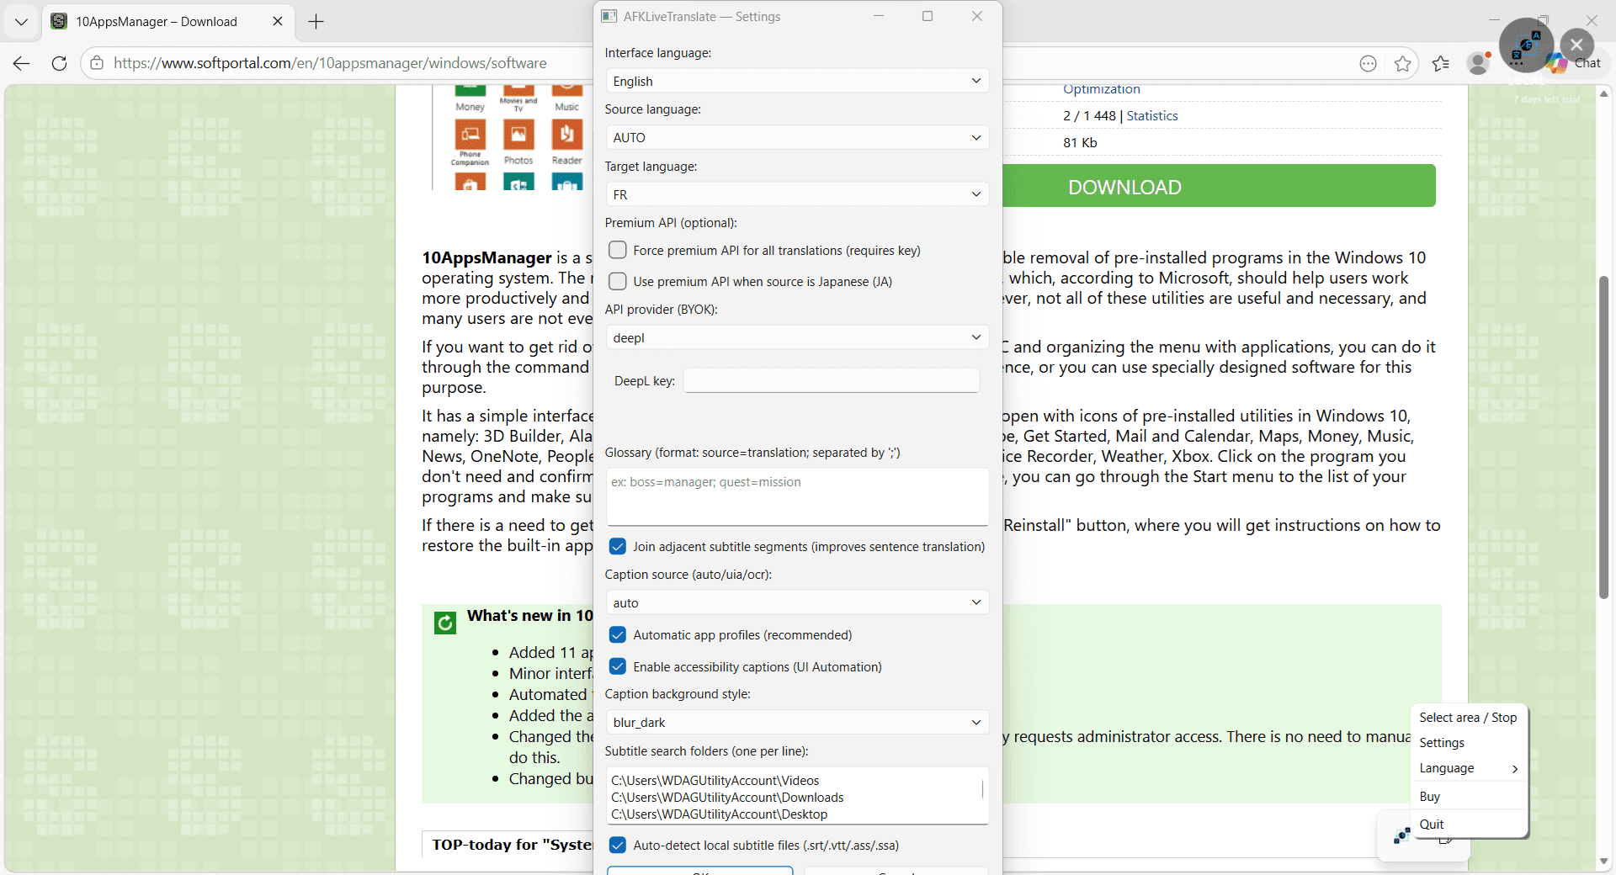Click the bold '10AppsManager' text in article
The image size is (1616, 875).
(x=487, y=258)
